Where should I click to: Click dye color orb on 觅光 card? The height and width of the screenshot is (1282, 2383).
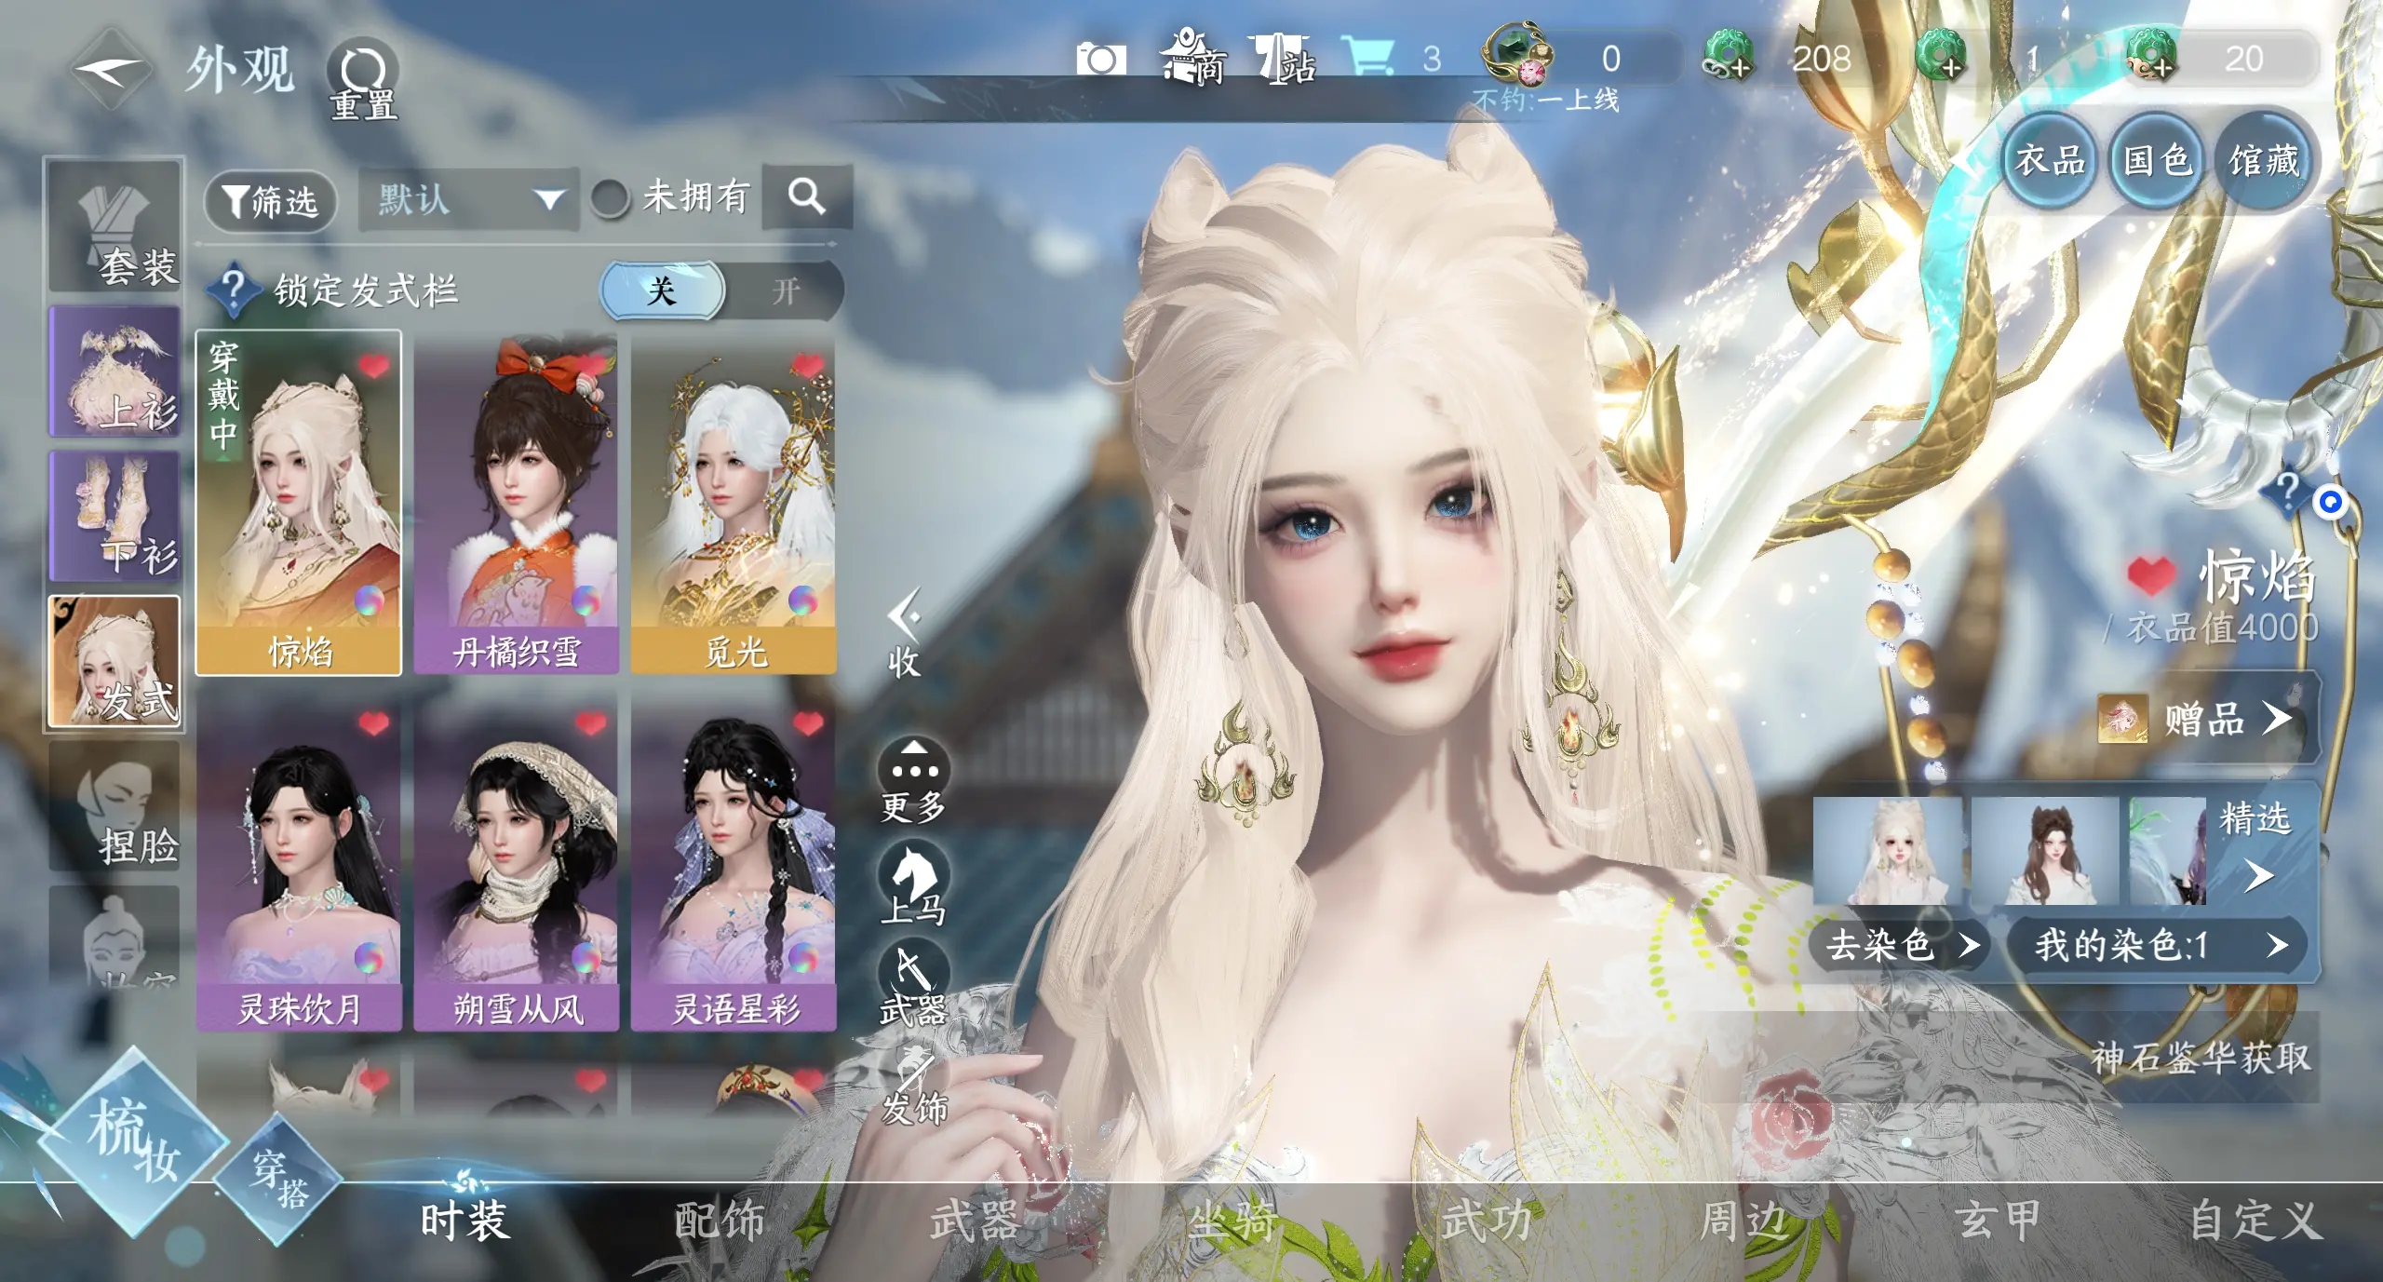(802, 601)
